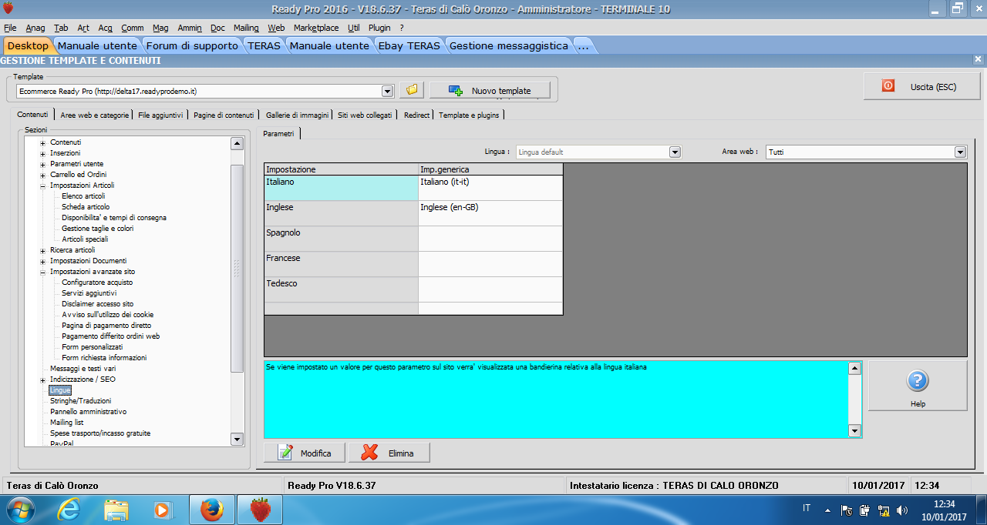
Task: Click the Ready Pro strawberry taskbar icon
Action: [261, 509]
